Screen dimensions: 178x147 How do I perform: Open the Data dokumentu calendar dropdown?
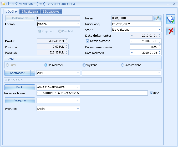[x=132, y=36]
